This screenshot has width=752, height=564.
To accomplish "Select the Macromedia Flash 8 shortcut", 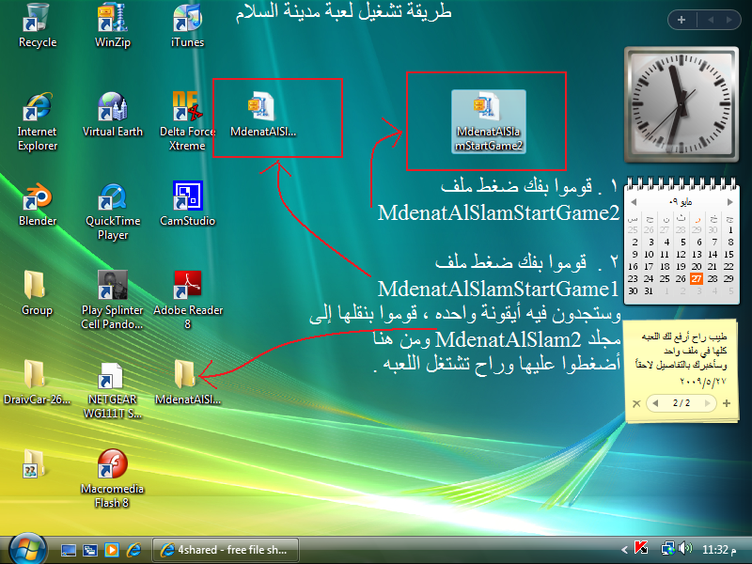I will coord(112,478).
